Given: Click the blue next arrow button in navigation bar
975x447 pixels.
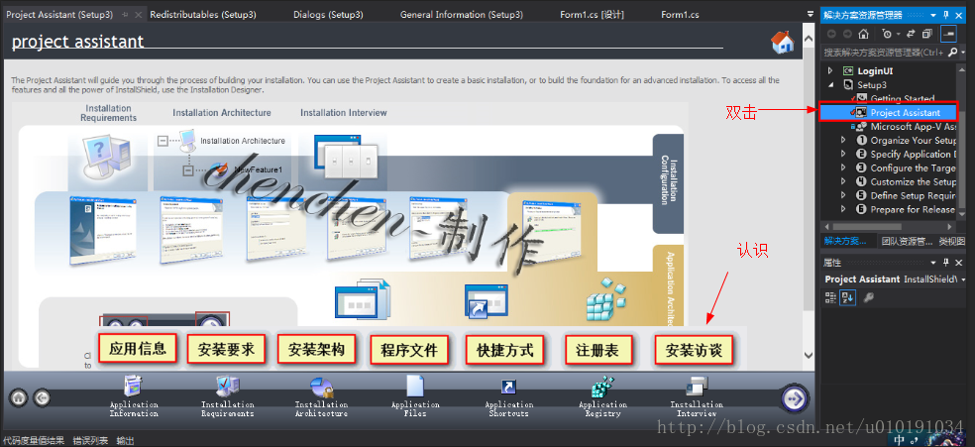Looking at the screenshot, I should tap(794, 397).
